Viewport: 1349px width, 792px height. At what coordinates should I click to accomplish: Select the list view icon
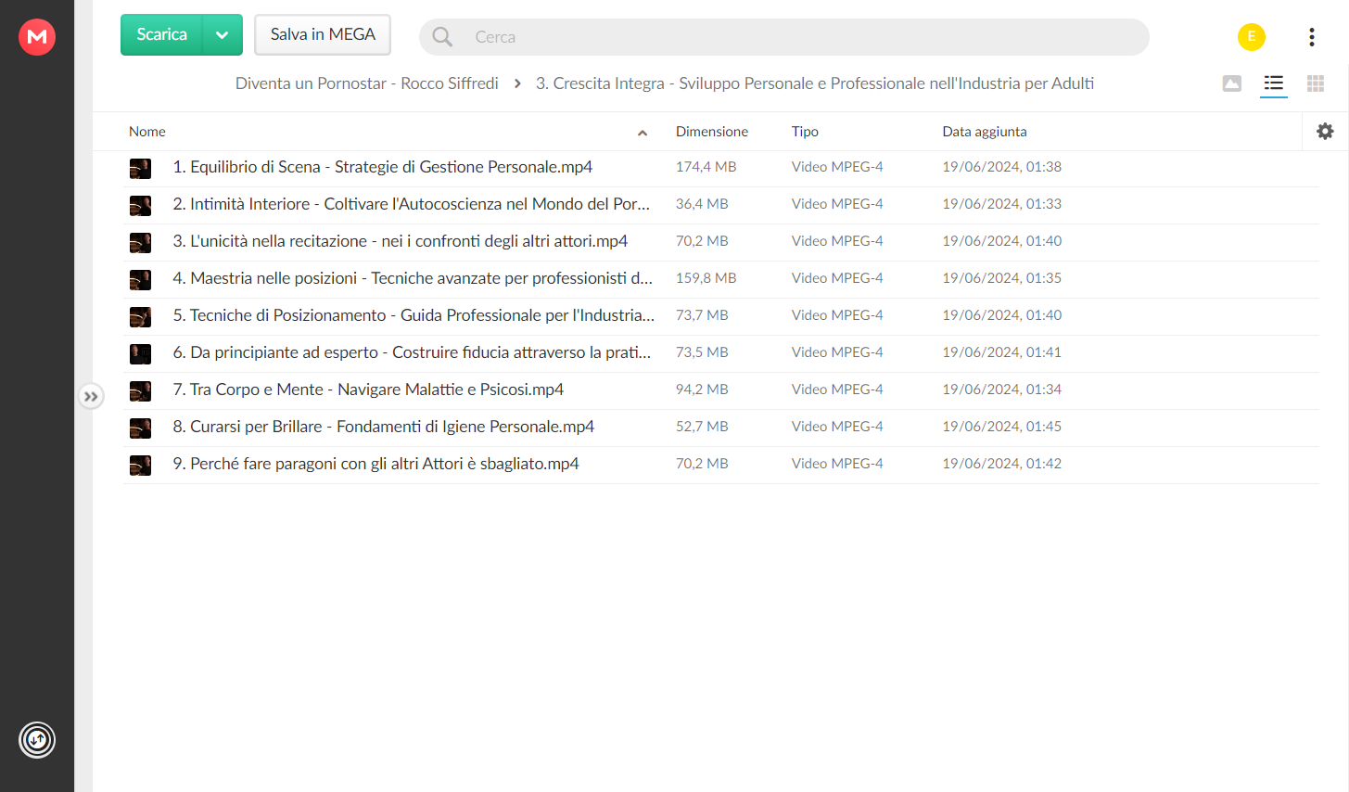[x=1274, y=84]
